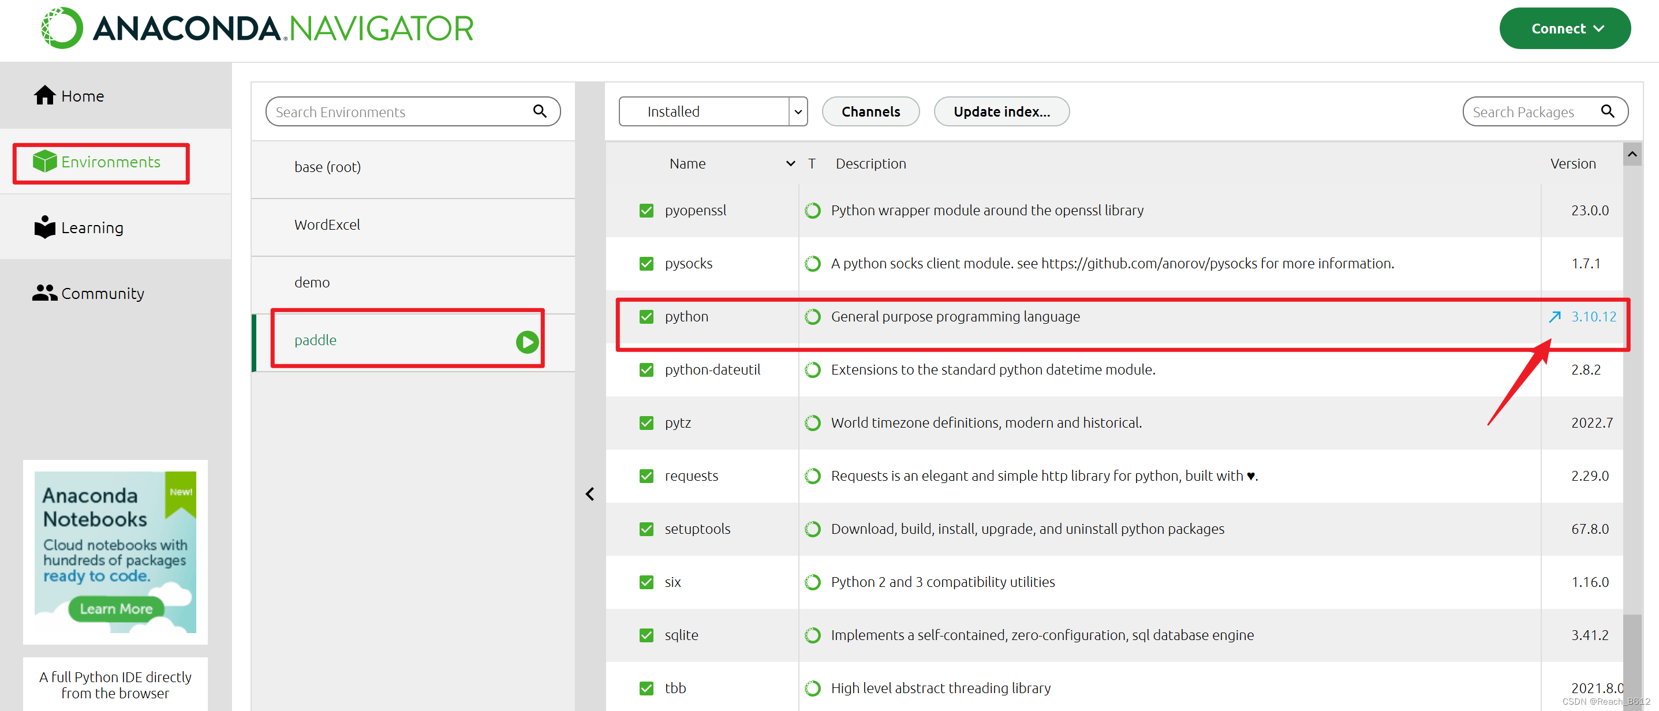Uncheck the pyopenssl package checkbox
The height and width of the screenshot is (711, 1659).
click(x=646, y=211)
